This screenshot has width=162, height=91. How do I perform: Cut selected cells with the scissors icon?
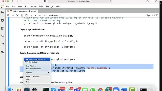pyautogui.click(x=17, y=15)
